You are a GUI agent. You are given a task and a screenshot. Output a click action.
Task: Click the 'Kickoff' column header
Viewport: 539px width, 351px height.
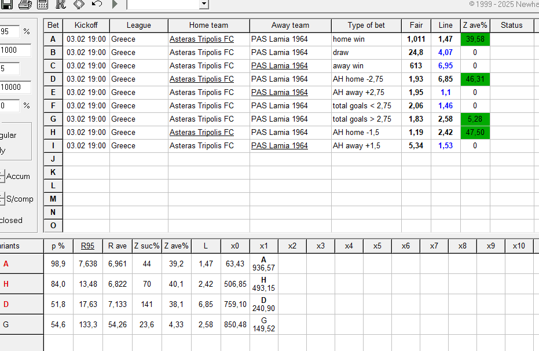tap(86, 25)
